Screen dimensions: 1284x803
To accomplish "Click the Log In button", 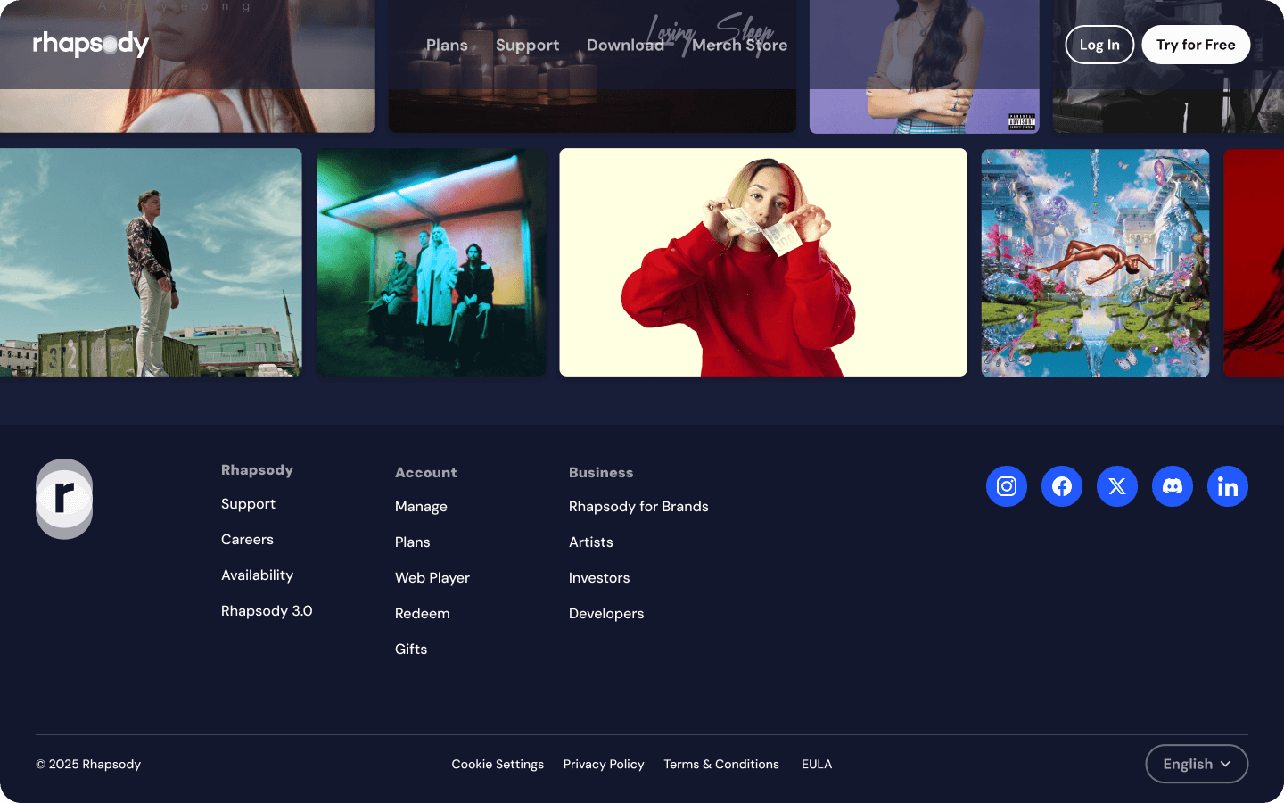I will 1099,45.
